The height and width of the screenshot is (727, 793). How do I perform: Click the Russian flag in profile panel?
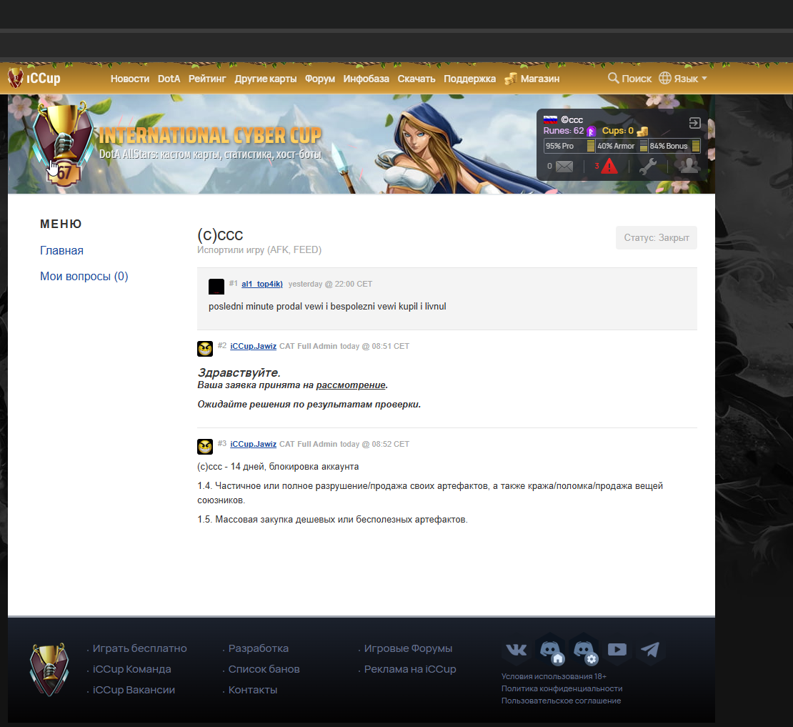coord(550,120)
